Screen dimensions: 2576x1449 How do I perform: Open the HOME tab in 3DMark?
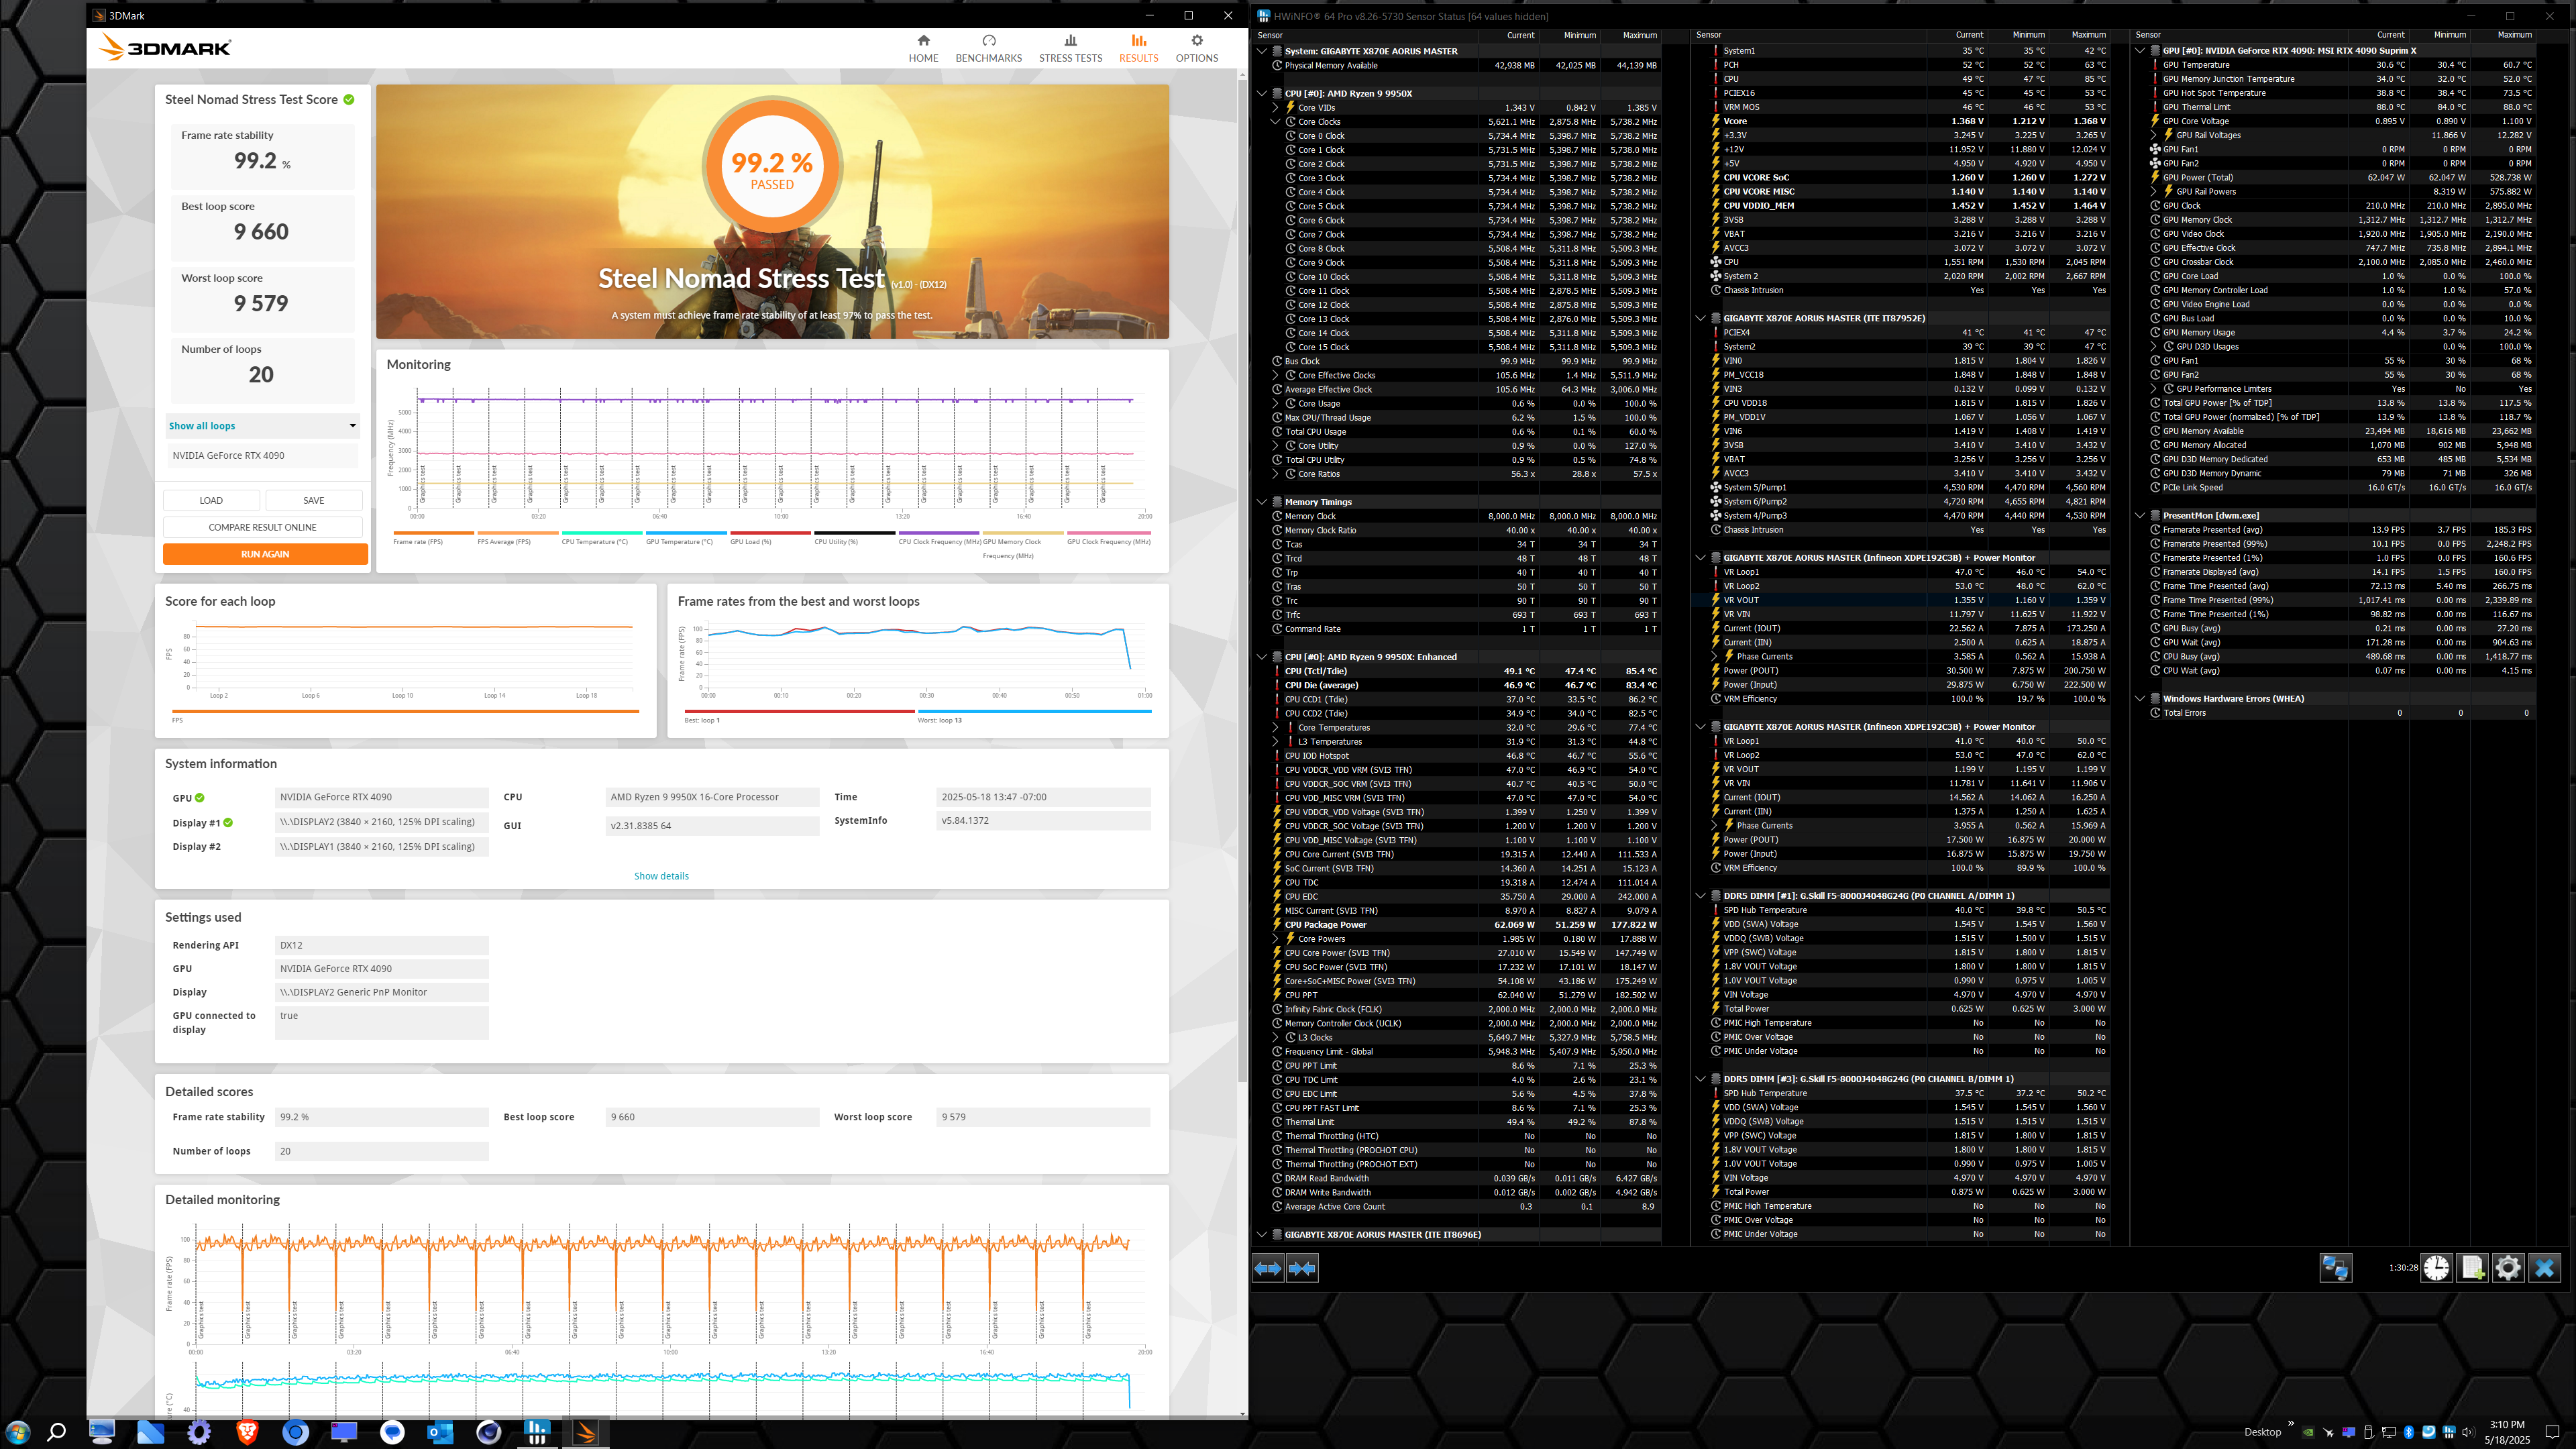point(923,48)
